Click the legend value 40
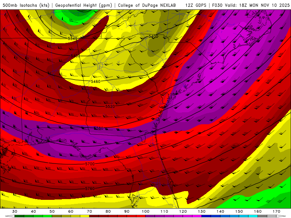The image size is (291, 218). pyautogui.click(x=33, y=211)
